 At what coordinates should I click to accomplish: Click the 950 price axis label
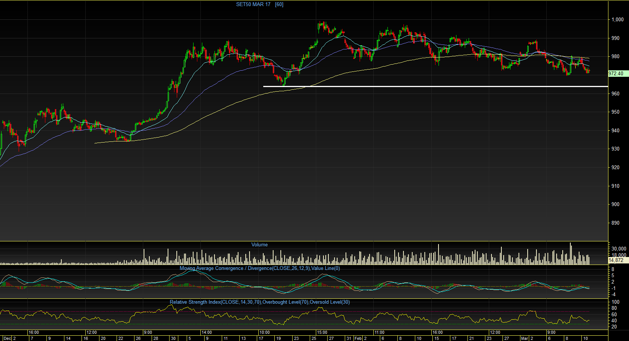tap(615, 112)
